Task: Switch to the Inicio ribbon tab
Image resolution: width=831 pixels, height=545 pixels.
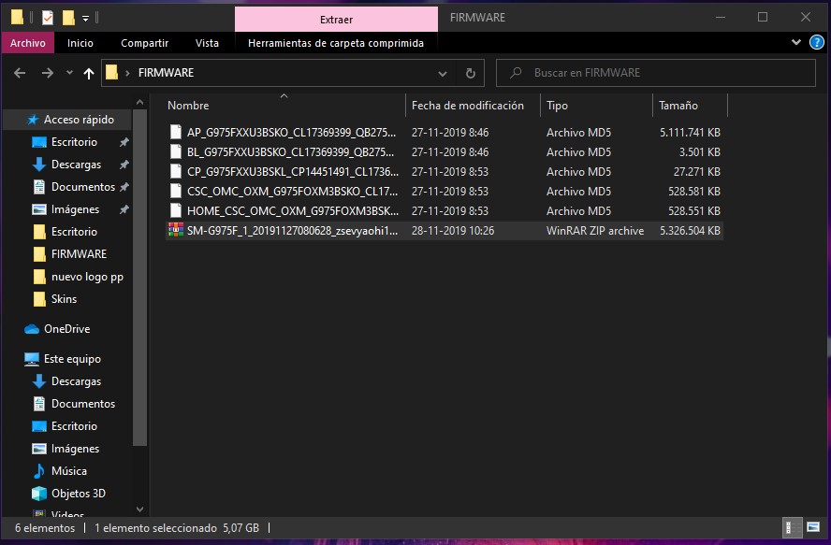Action: coord(80,43)
